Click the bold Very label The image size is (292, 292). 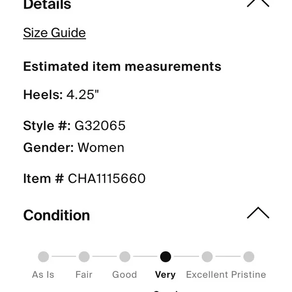point(165,275)
